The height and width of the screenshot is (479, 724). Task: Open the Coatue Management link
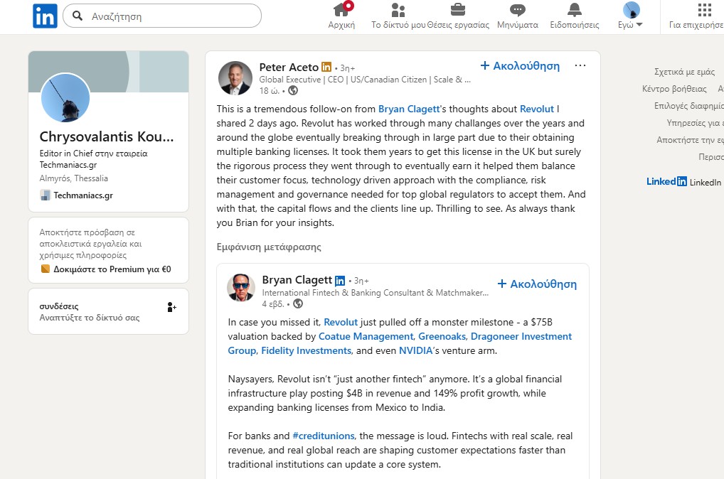(x=366, y=336)
